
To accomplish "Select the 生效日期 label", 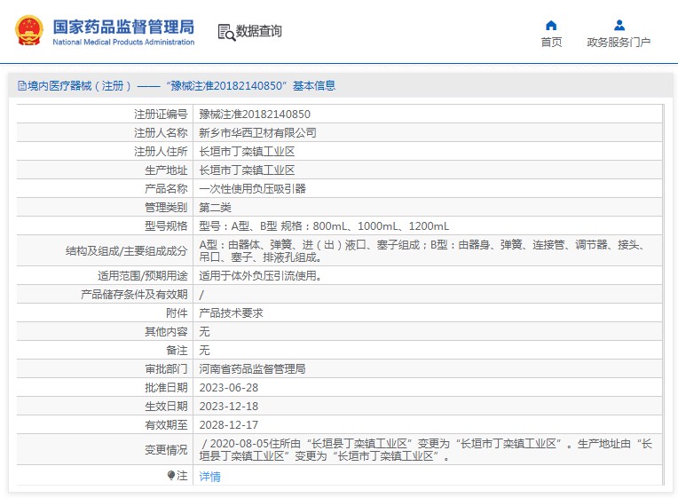I will tap(166, 406).
